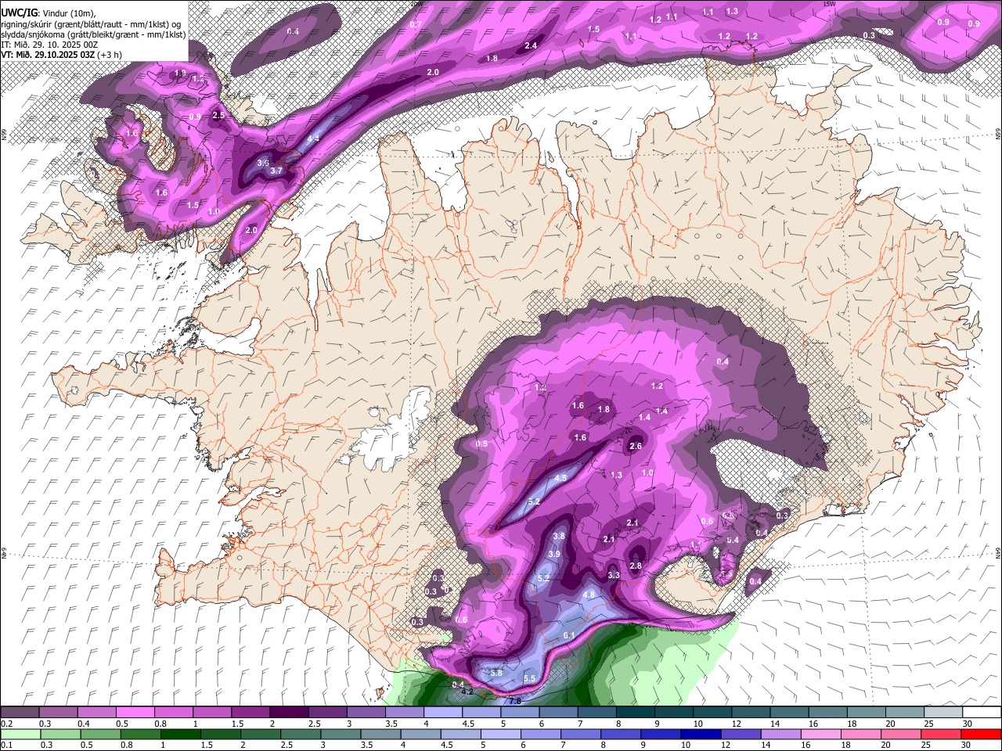The width and height of the screenshot is (1002, 751).
Task: Select the 2.8 value label on the map
Action: coord(636,566)
